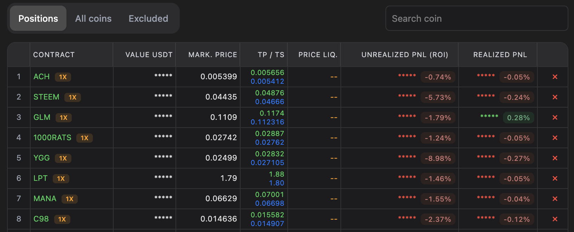
Task: Select the YGG trailing stop value 0.027105
Action: coord(267,163)
